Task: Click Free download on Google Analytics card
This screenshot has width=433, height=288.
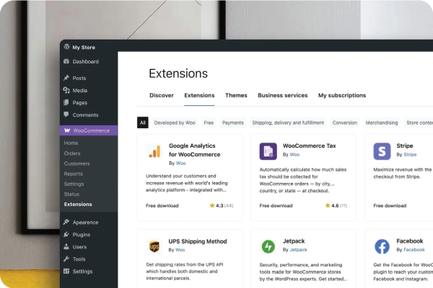Action: 162,206
